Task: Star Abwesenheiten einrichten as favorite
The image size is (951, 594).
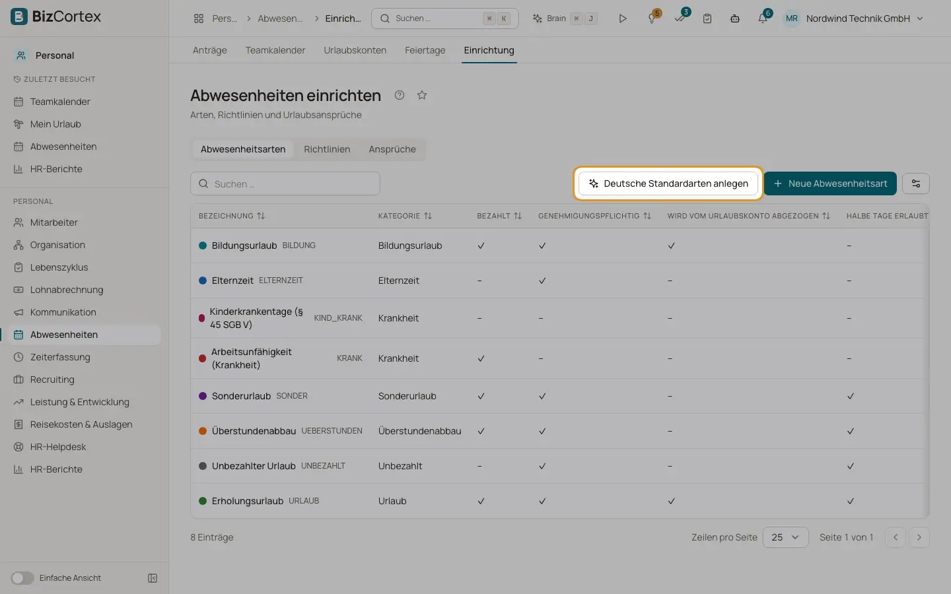Action: point(422,95)
